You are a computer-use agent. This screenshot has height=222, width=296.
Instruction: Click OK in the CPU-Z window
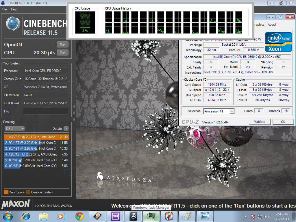point(283,122)
